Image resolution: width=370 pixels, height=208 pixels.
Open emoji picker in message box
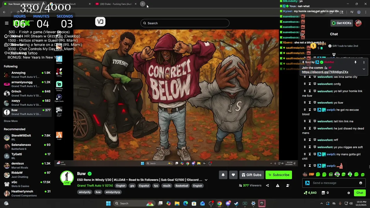pos(361,183)
